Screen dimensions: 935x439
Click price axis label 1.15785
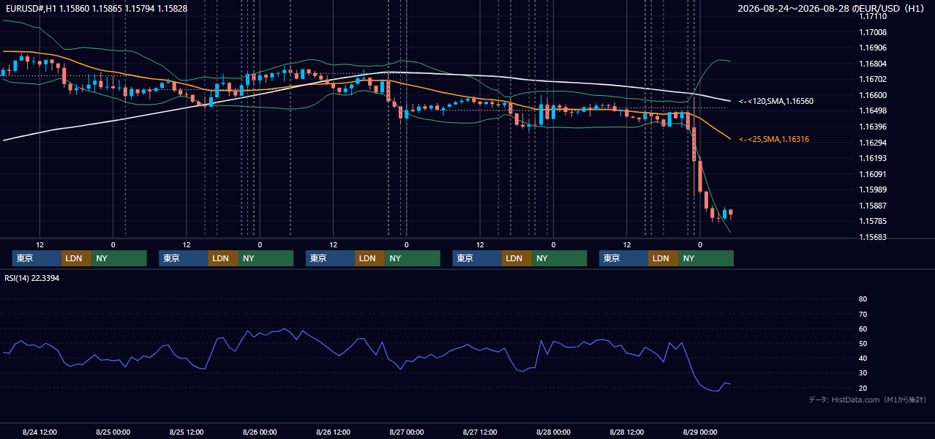pyautogui.click(x=873, y=221)
